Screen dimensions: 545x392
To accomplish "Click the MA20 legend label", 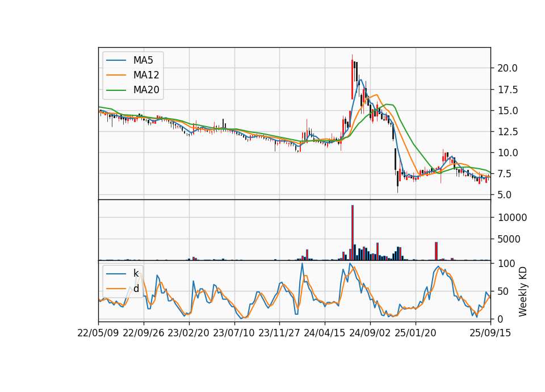I will [x=146, y=90].
